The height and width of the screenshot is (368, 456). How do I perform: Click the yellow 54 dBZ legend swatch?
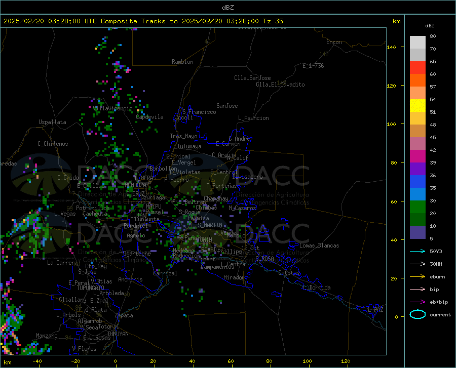pyautogui.click(x=417, y=106)
